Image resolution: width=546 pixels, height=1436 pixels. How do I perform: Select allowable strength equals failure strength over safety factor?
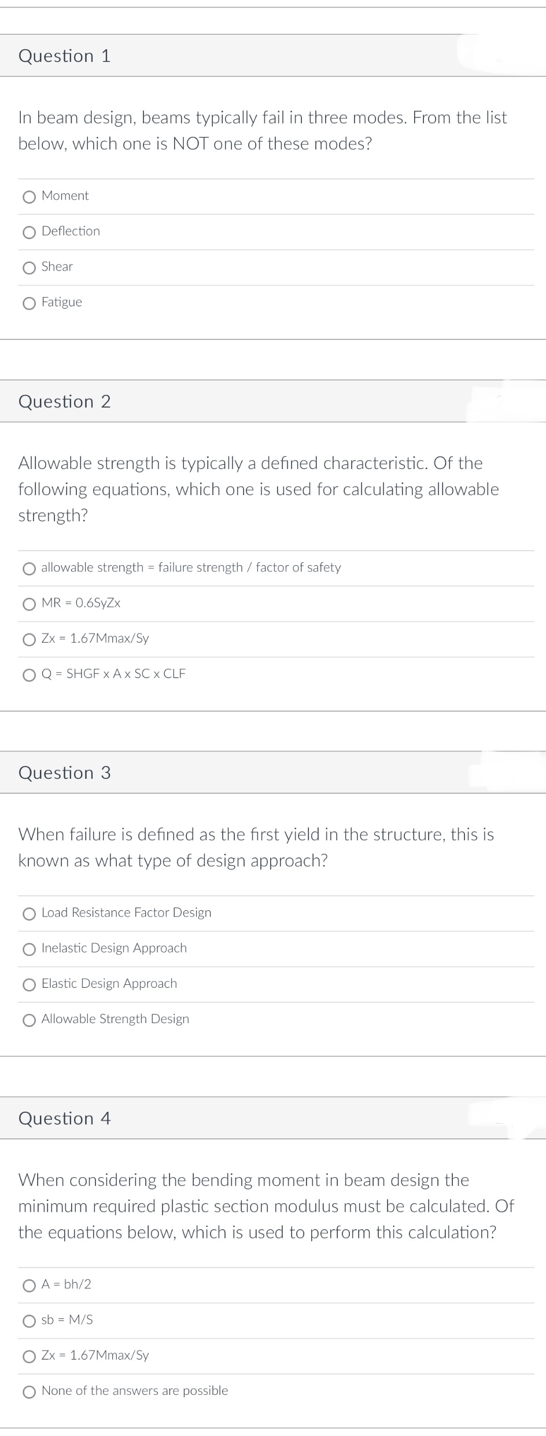29,569
